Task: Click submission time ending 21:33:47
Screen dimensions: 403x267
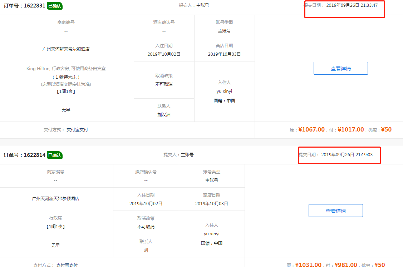Action: point(352,5)
